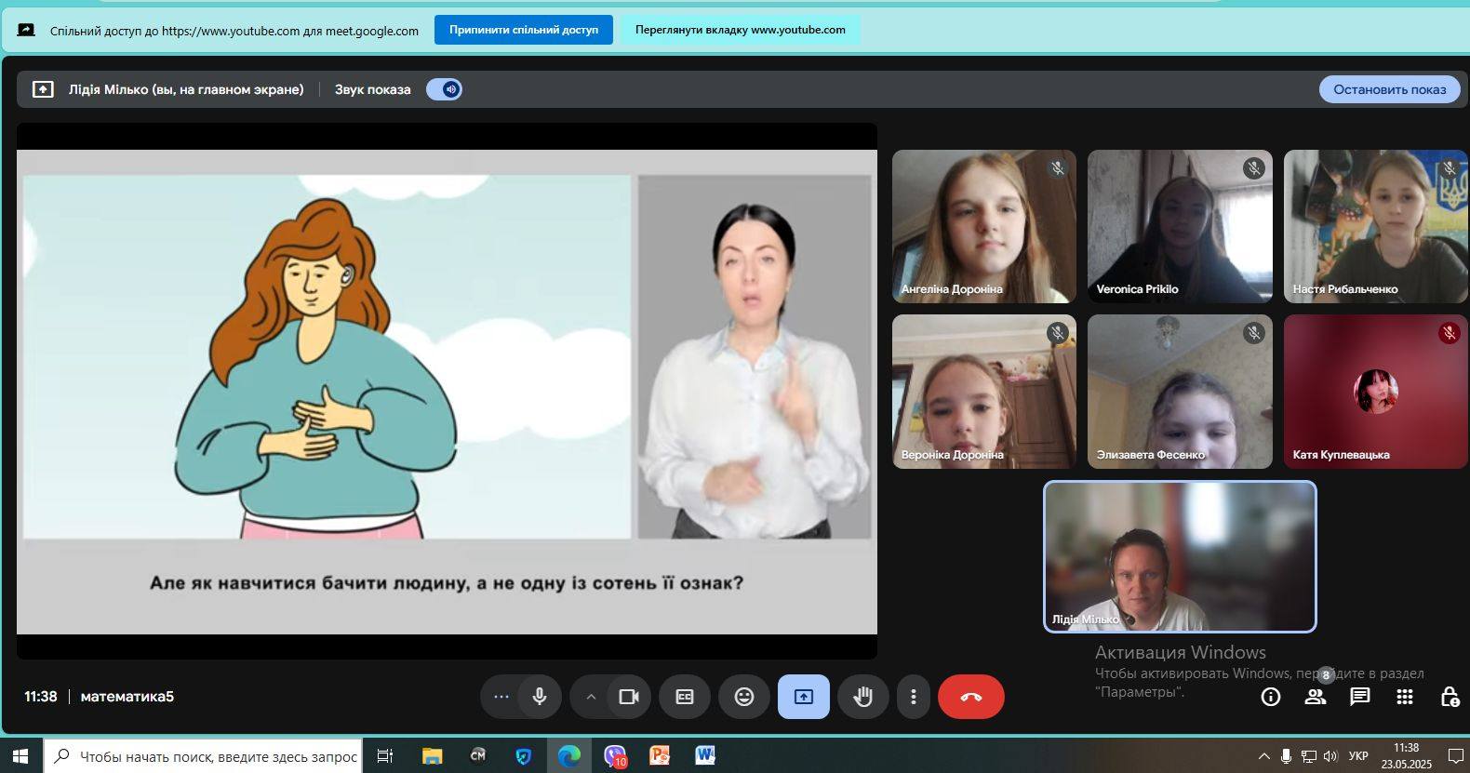Open the chat panel
The image size is (1470, 773).
(x=1360, y=697)
